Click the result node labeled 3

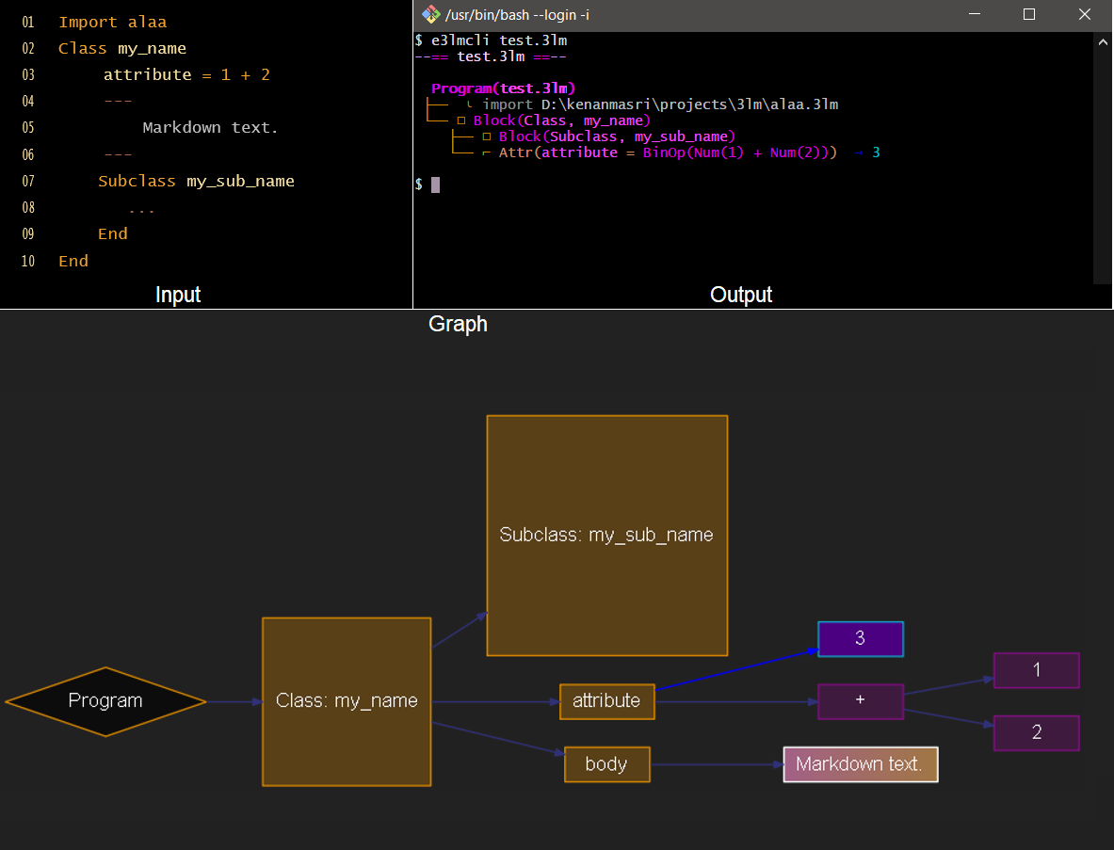coord(860,639)
